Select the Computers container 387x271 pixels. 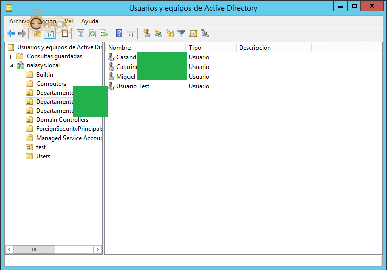[x=51, y=84]
